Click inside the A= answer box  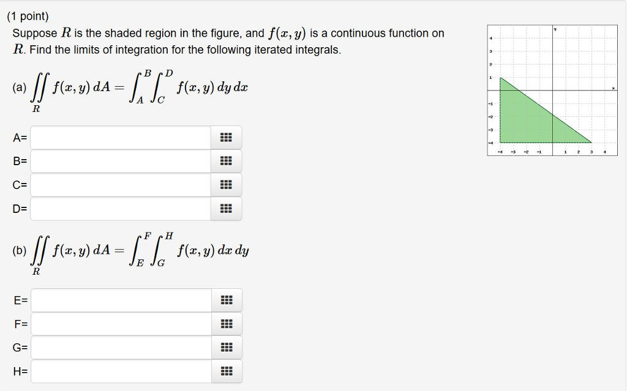pyautogui.click(x=119, y=137)
